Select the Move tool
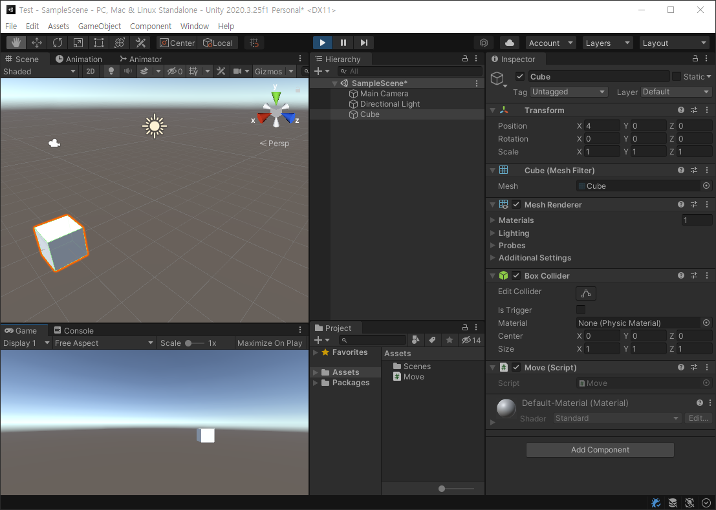Viewport: 716px width, 510px height. pyautogui.click(x=37, y=43)
